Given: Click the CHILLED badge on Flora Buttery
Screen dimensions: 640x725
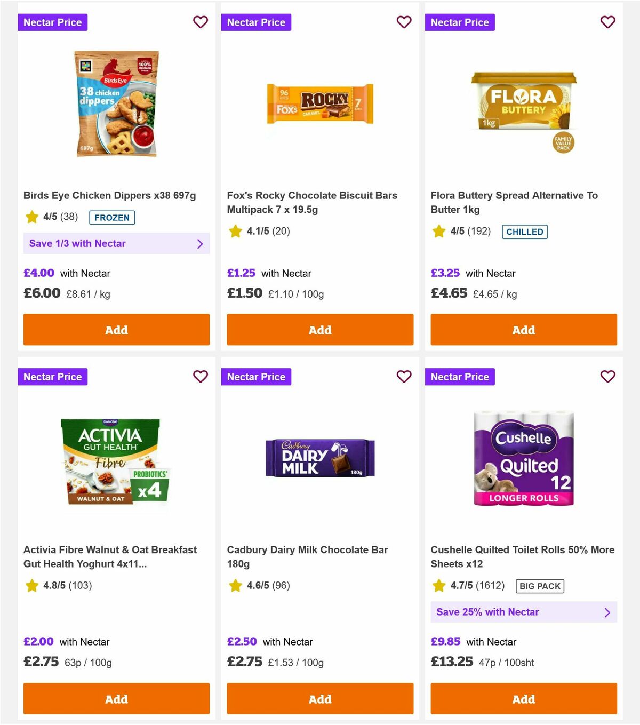Looking at the screenshot, I should (524, 232).
